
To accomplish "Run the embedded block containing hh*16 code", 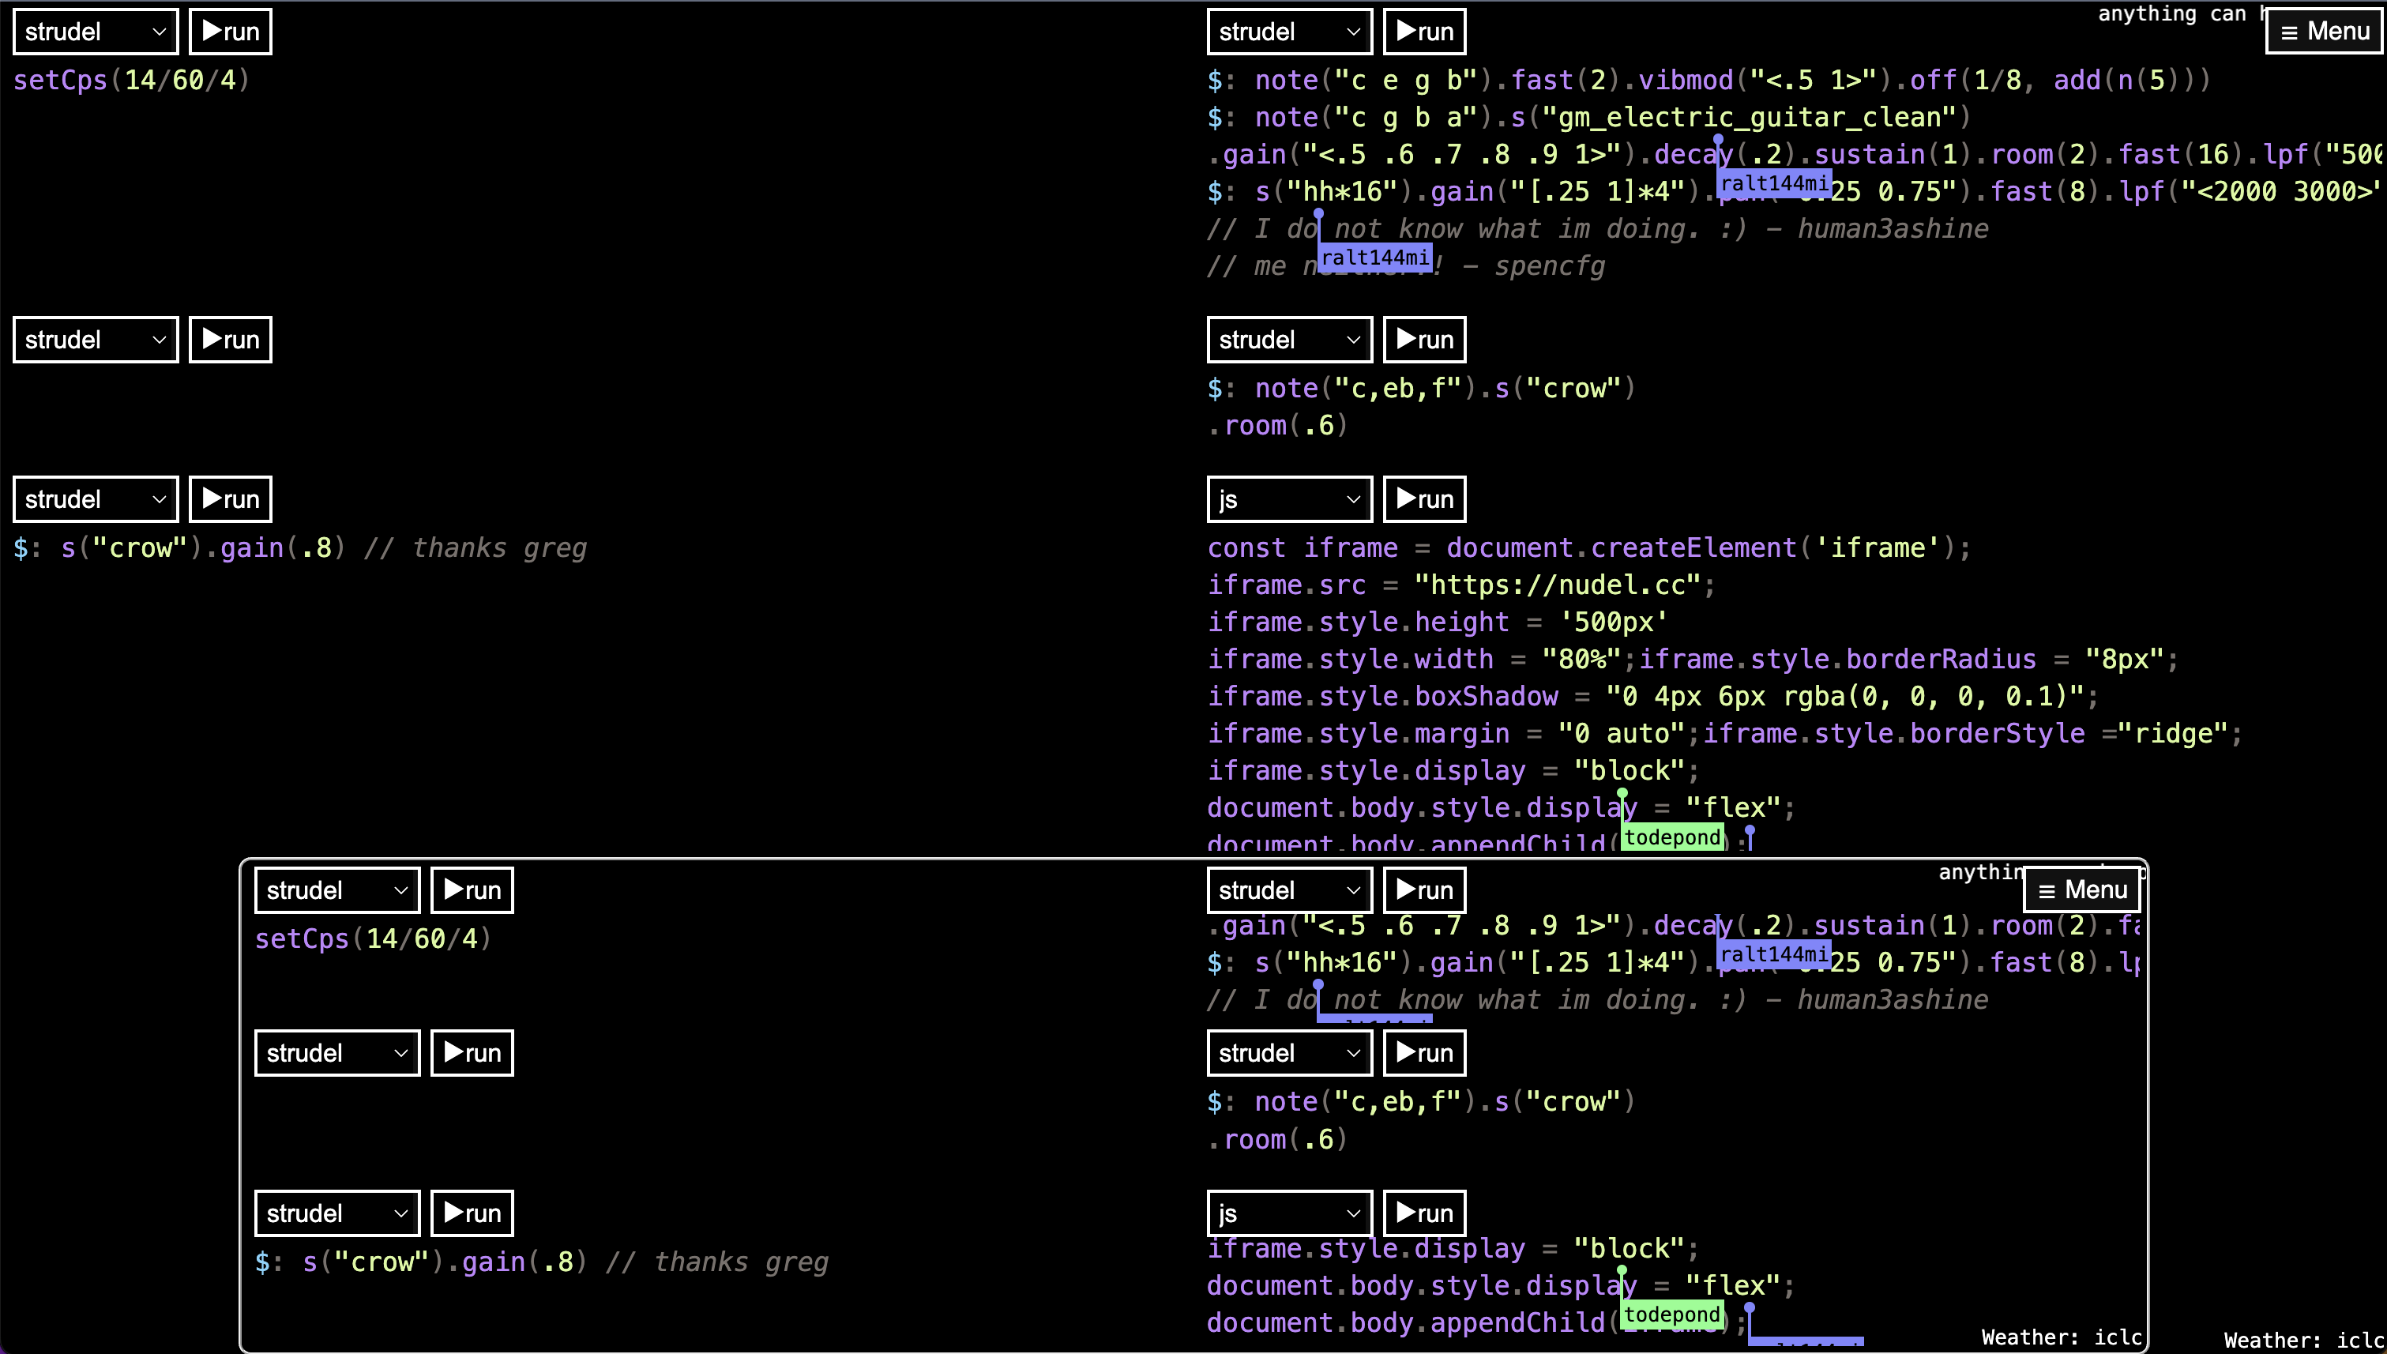I will [x=1425, y=890].
